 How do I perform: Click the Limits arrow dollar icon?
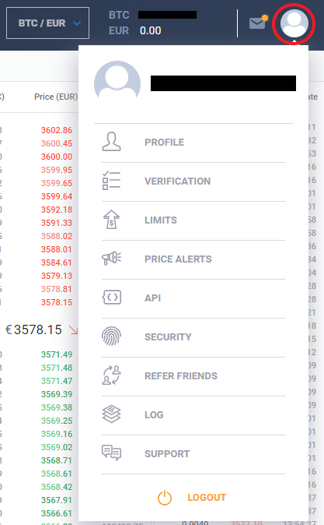click(x=112, y=220)
